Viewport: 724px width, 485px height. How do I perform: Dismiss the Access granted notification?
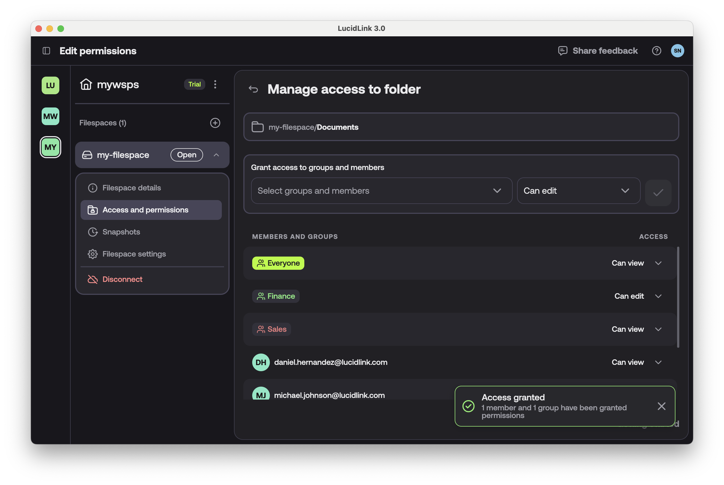[661, 406]
